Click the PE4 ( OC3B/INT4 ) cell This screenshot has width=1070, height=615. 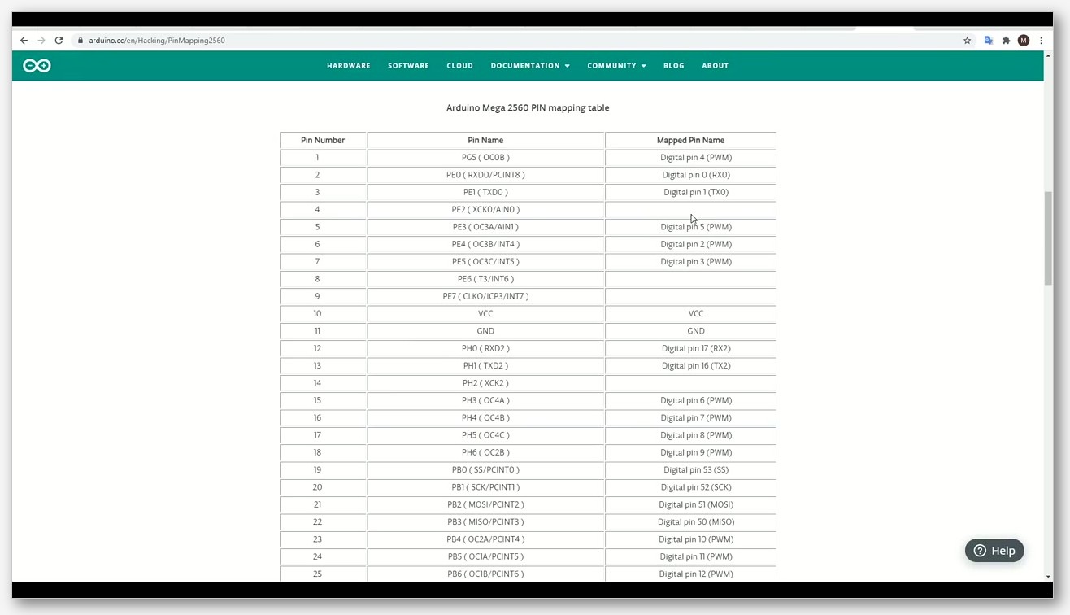click(x=485, y=244)
